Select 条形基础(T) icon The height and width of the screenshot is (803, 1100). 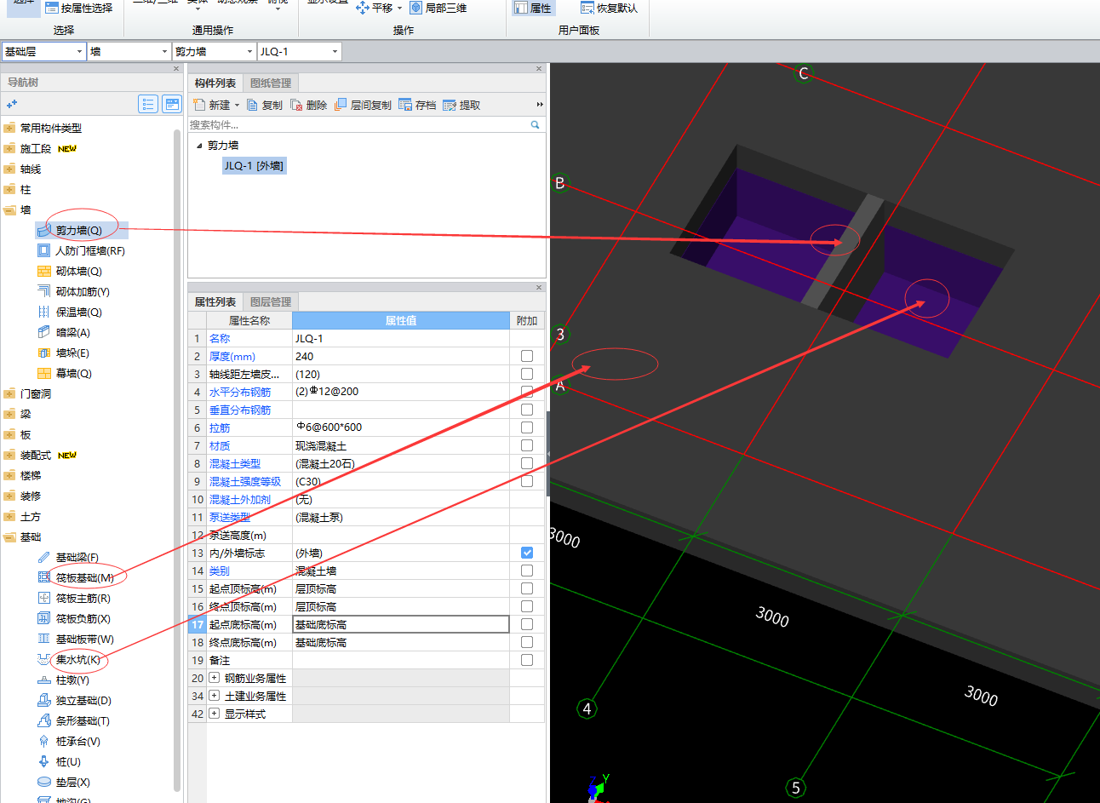pyautogui.click(x=44, y=720)
